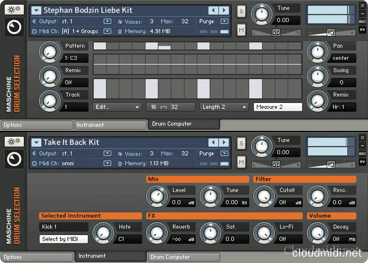Viewport: 368px width, 263px height.
Task: Click the pan center icon under top Tune
Action: point(276,33)
